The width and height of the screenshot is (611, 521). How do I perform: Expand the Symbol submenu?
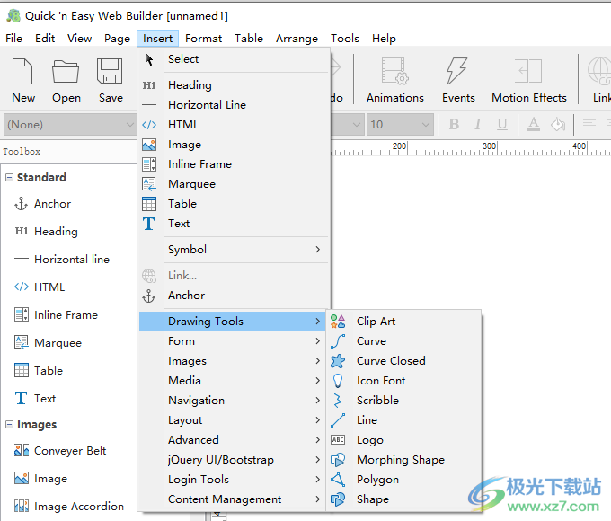(x=234, y=250)
